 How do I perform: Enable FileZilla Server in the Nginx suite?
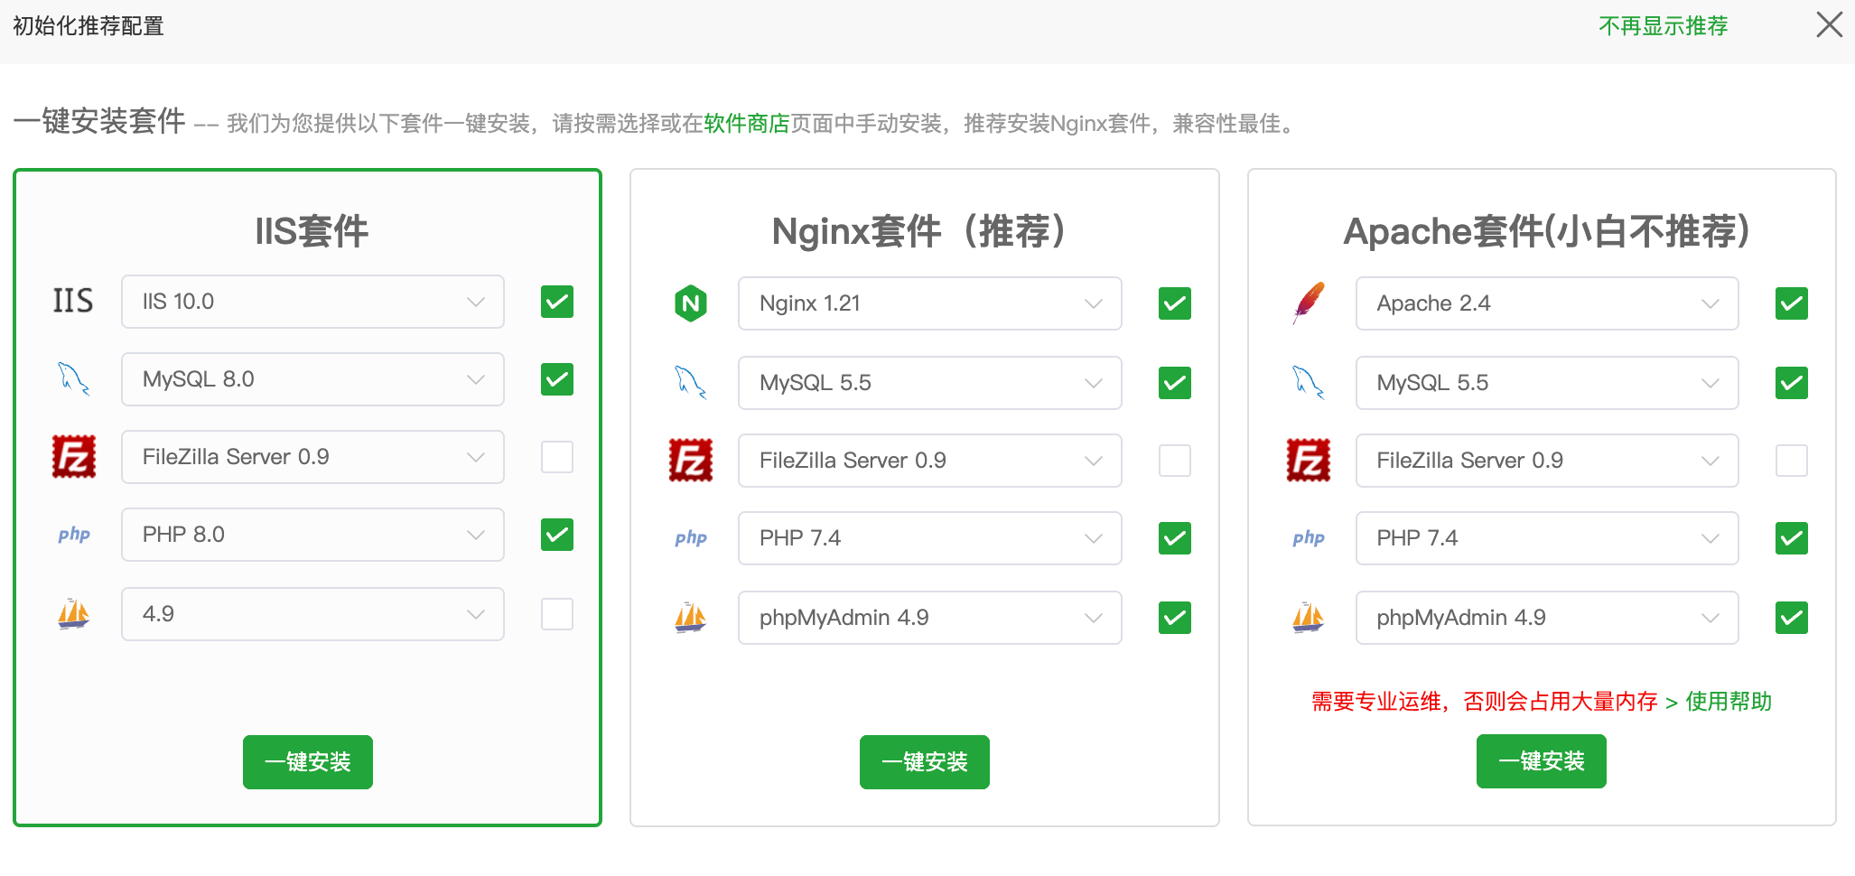coord(1175,461)
